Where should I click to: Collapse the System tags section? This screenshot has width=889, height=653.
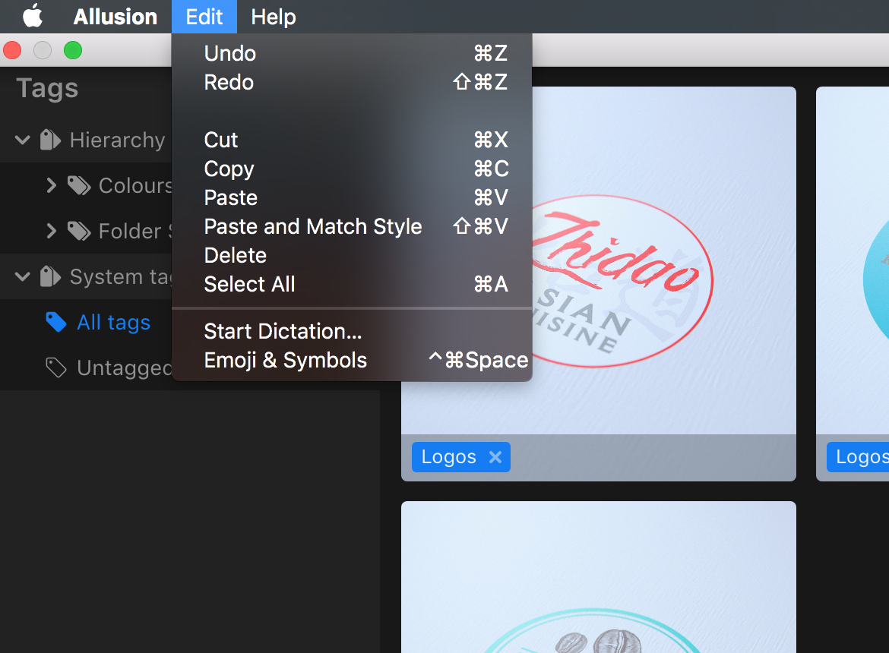point(22,276)
